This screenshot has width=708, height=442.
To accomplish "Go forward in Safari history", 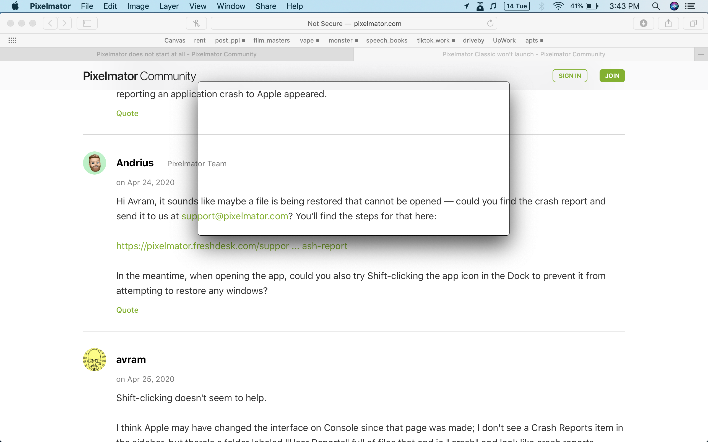I will pyautogui.click(x=64, y=23).
